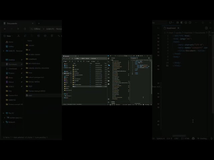Open Run and Debug view in VS Code

pyautogui.click(x=108, y=68)
